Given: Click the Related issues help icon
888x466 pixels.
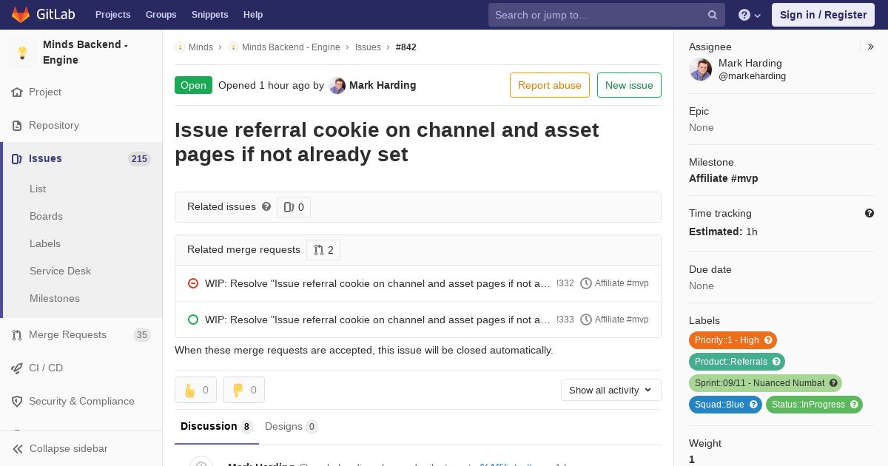Looking at the screenshot, I should (266, 206).
